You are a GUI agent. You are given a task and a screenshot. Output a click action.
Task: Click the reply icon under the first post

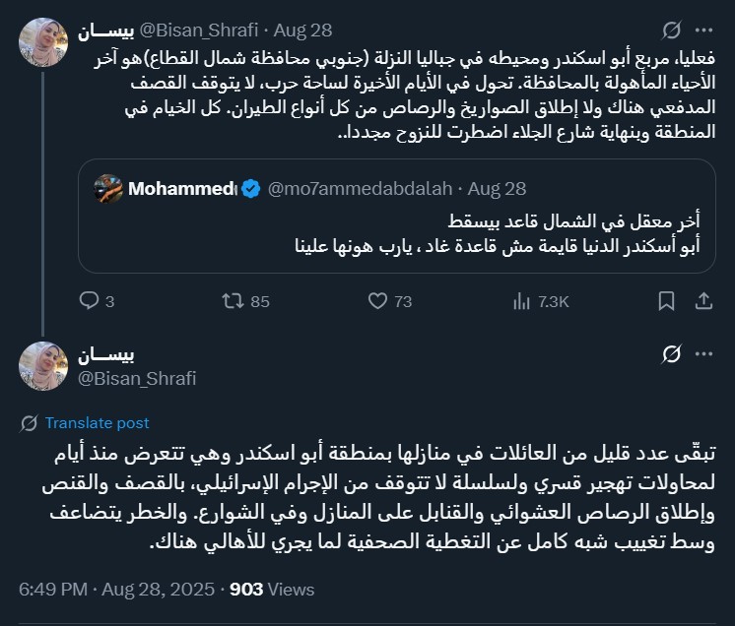(88, 301)
